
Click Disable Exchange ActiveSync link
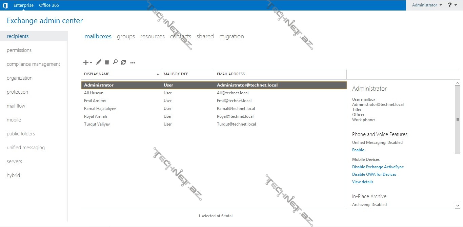click(x=378, y=167)
